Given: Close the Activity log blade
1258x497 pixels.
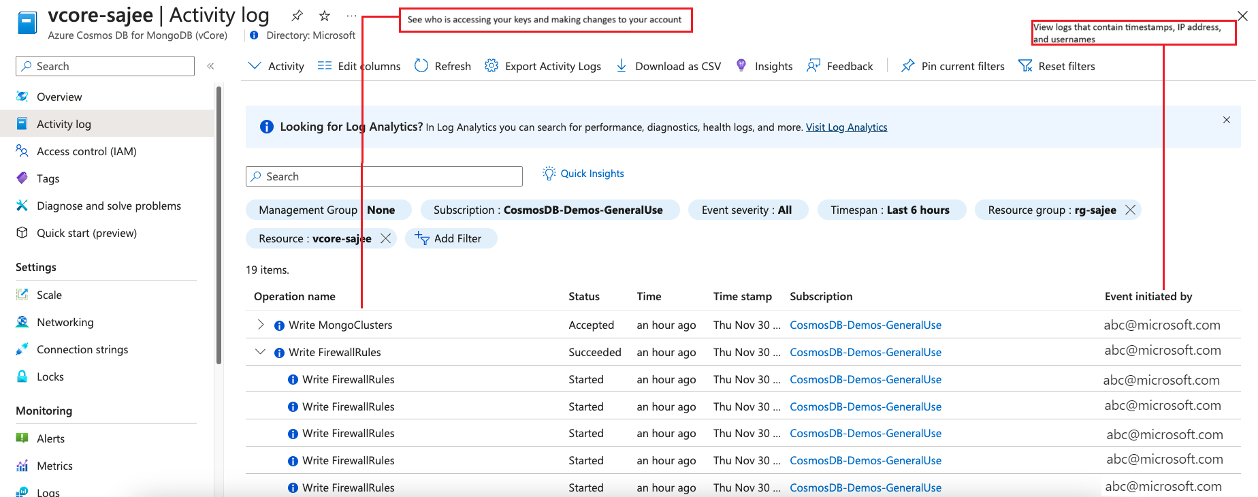Looking at the screenshot, I should coord(1242,16).
